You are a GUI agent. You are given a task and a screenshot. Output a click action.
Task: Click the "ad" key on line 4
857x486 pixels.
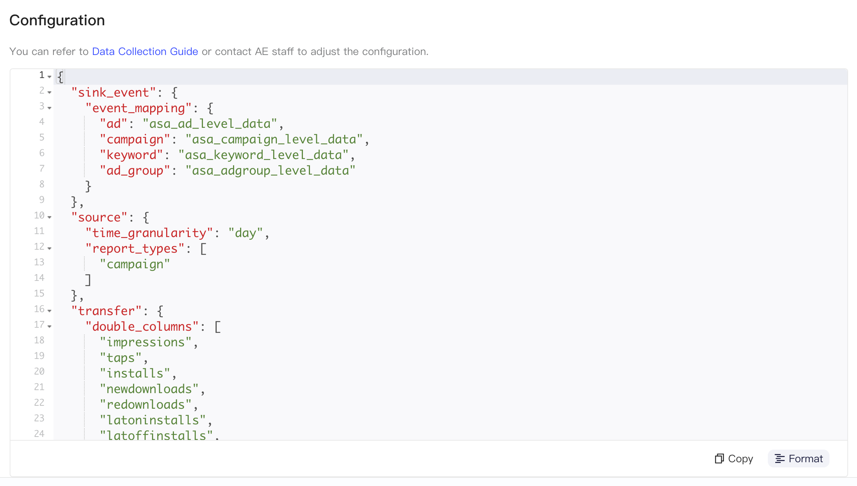(x=114, y=124)
